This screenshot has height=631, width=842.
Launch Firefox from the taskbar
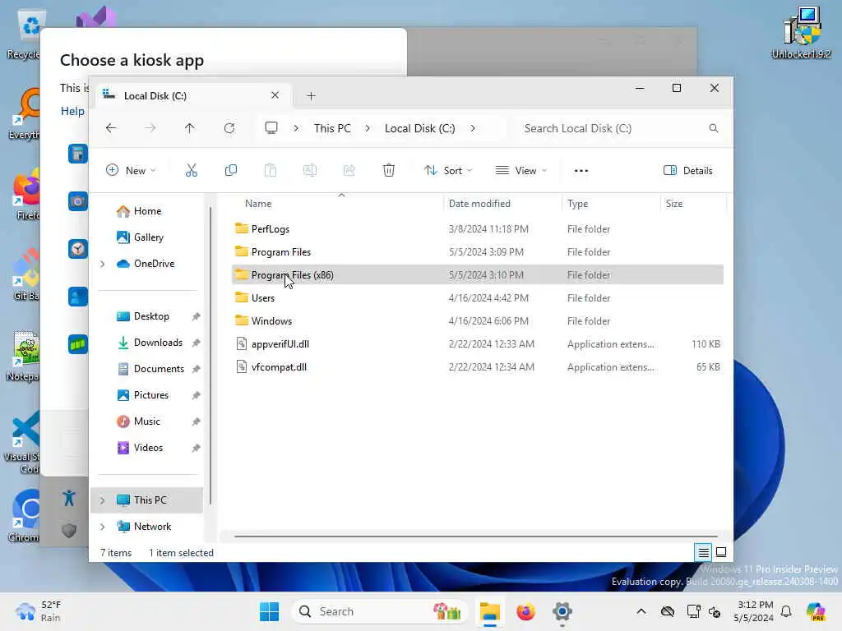[x=525, y=611]
